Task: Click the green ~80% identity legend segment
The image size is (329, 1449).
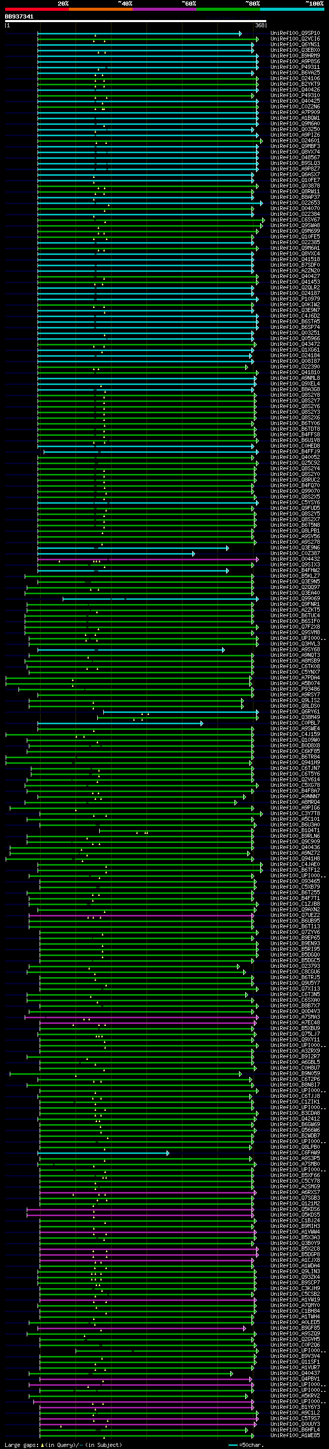Action: 228,9
